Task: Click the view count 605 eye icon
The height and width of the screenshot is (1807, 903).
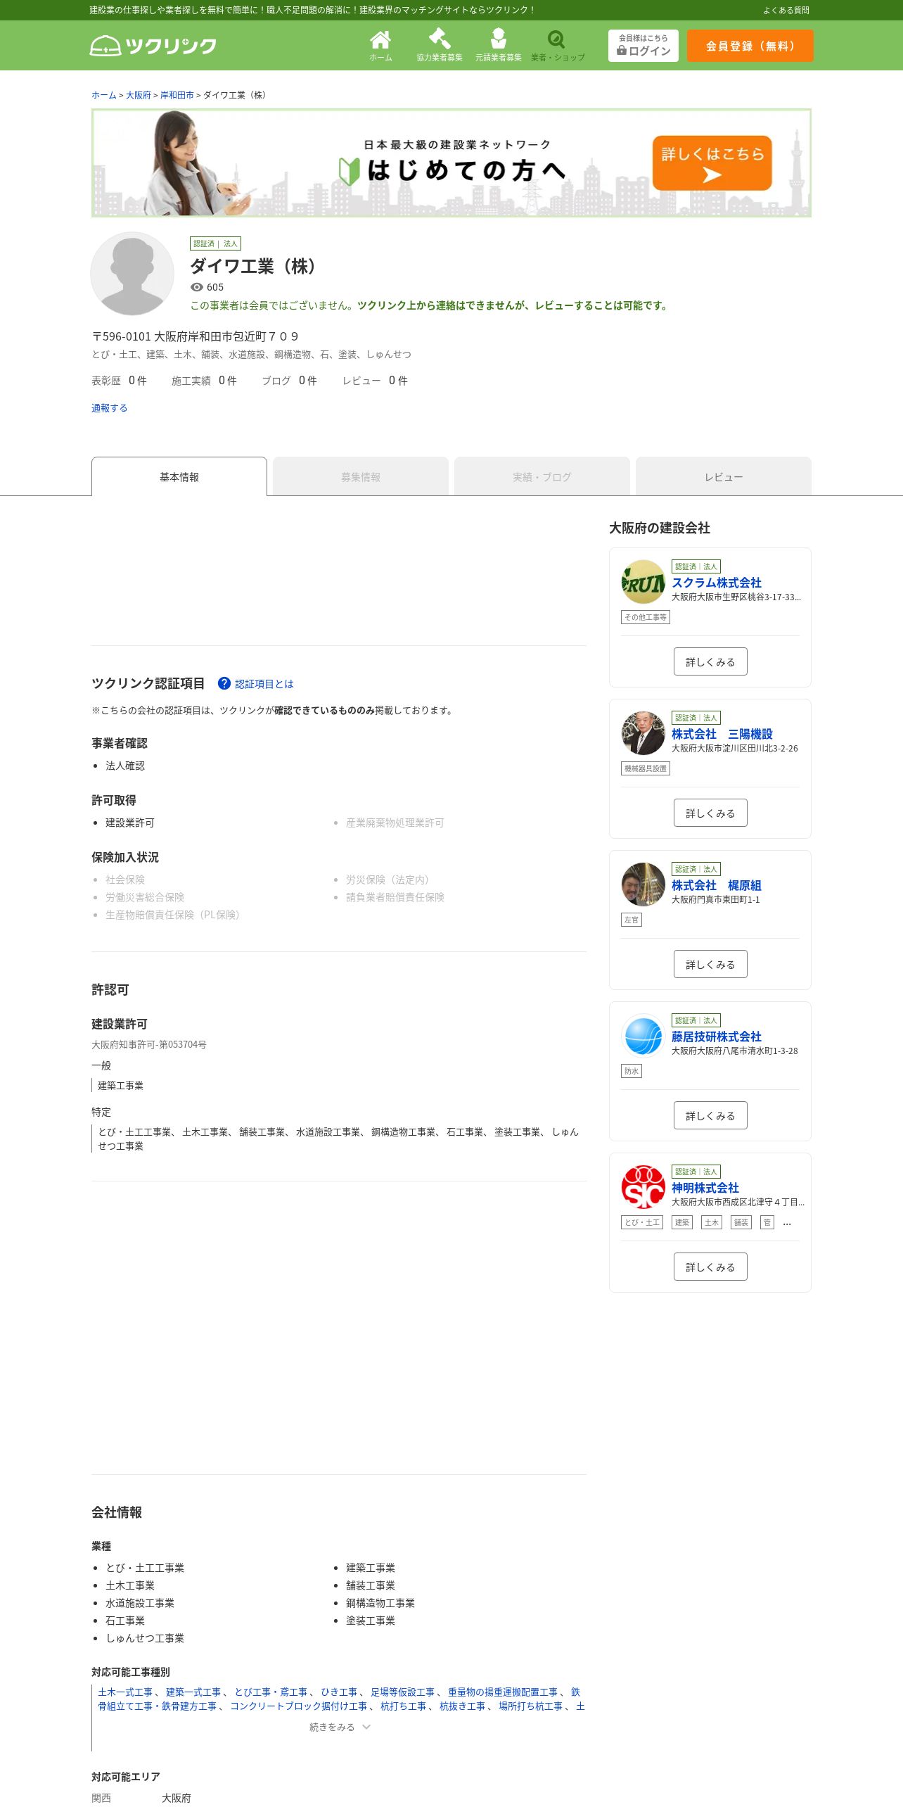Action: pos(197,287)
